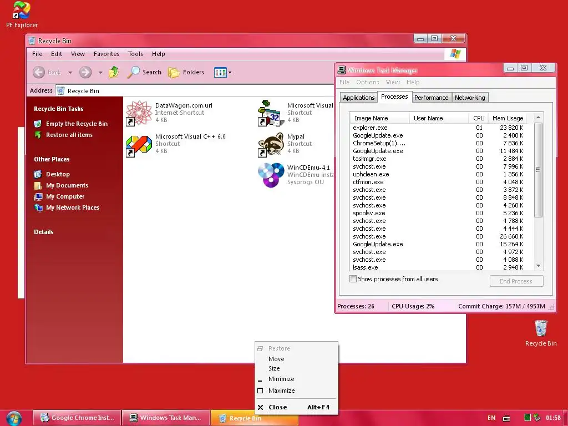The width and height of the screenshot is (568, 426).
Task: Click the Back arrow in Recycle Bin toolbar
Action: [39, 72]
